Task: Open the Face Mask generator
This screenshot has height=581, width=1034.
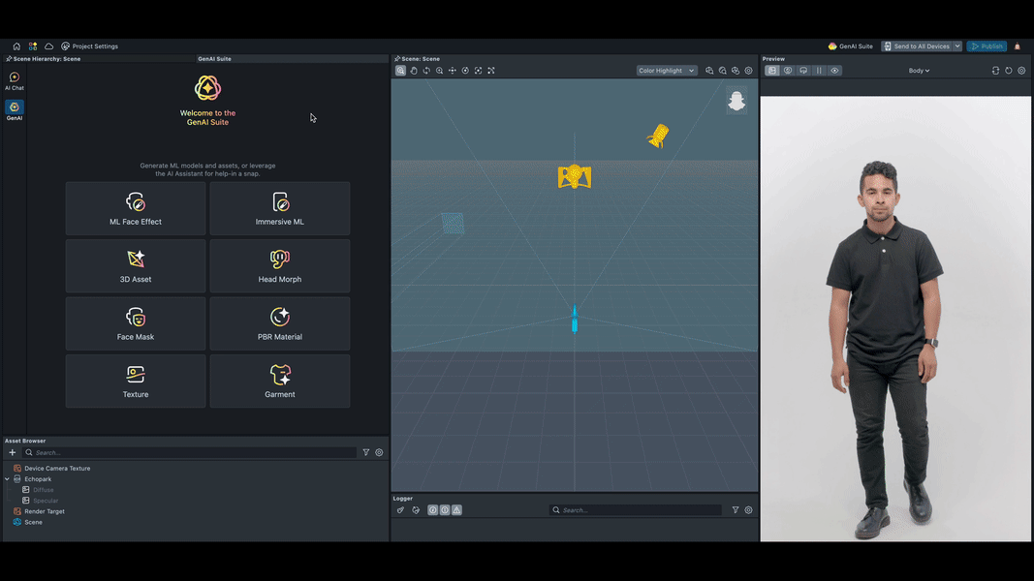Action: tap(135, 323)
